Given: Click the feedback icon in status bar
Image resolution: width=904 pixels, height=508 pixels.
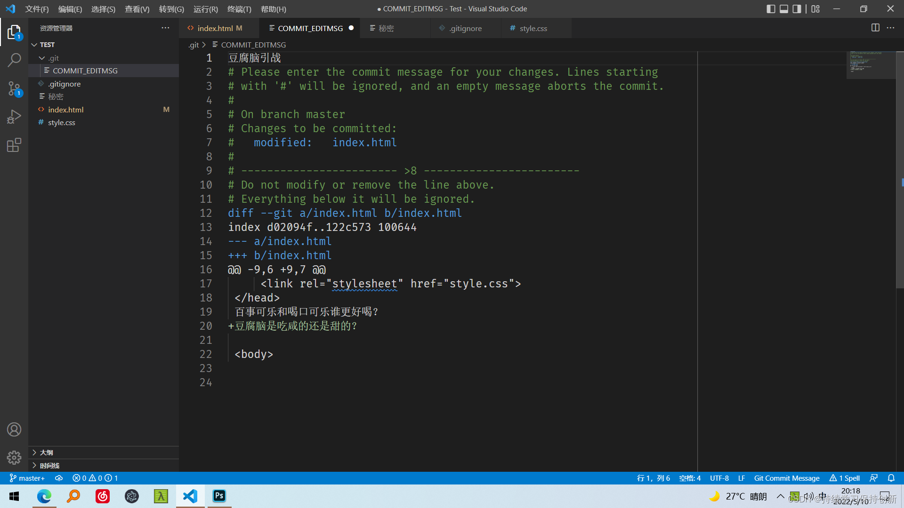Looking at the screenshot, I should pos(873,478).
